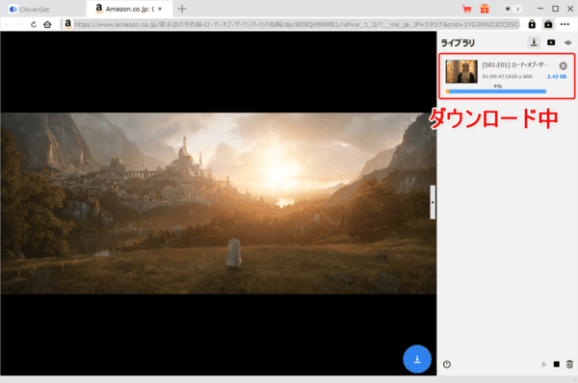Show the downloading tasks list
Image resolution: width=578 pixels, height=383 pixels.
(534, 42)
